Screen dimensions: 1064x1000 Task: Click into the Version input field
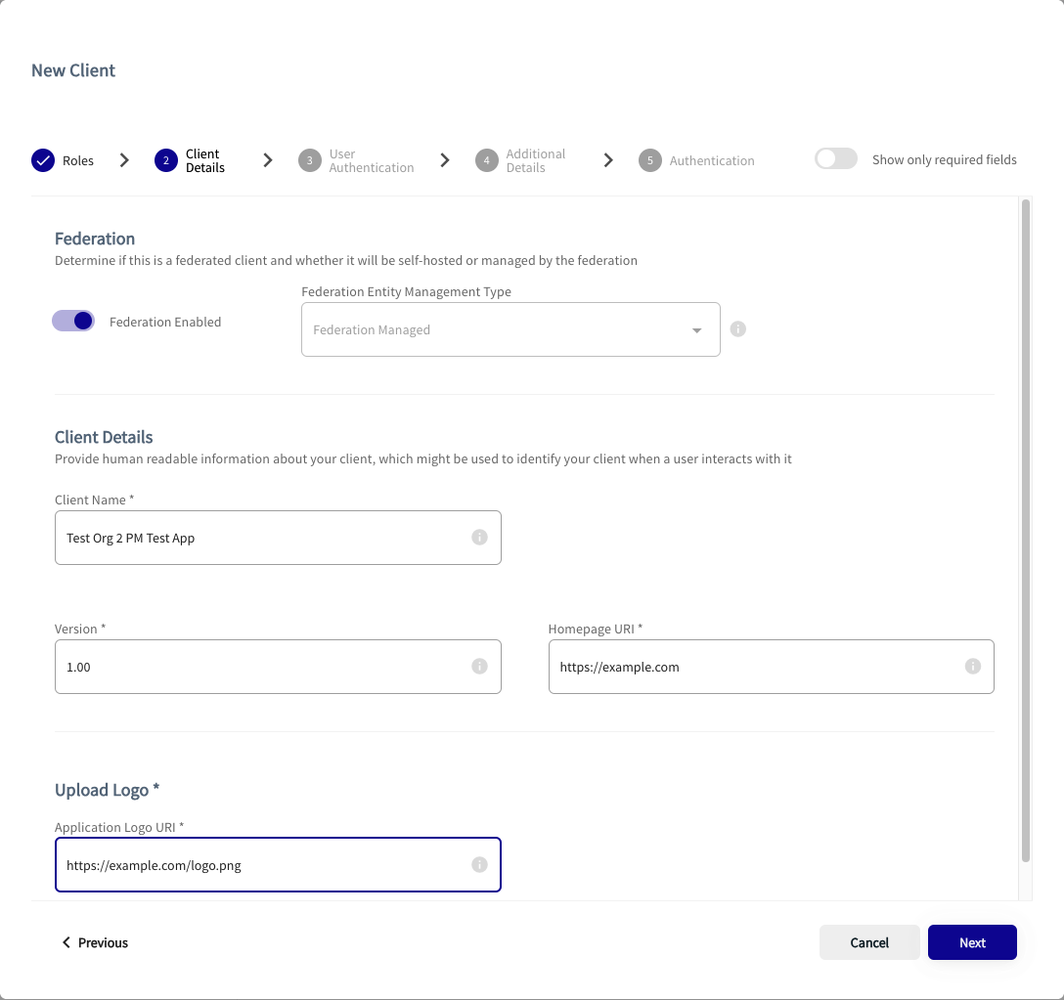(278, 667)
